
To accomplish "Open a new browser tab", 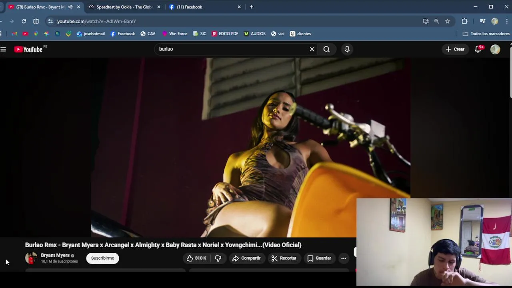I will [251, 7].
